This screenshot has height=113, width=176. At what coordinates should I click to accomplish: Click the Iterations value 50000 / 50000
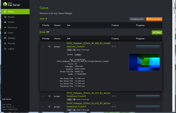[x=80, y=69]
